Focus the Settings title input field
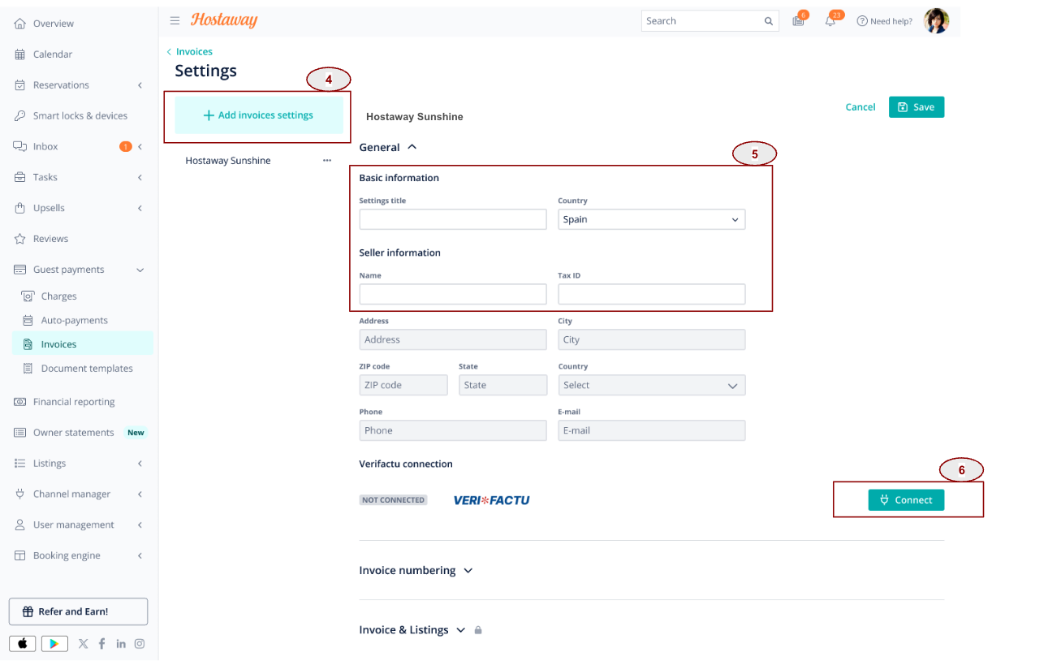Viewport: 1061px width, 661px height. pos(453,219)
